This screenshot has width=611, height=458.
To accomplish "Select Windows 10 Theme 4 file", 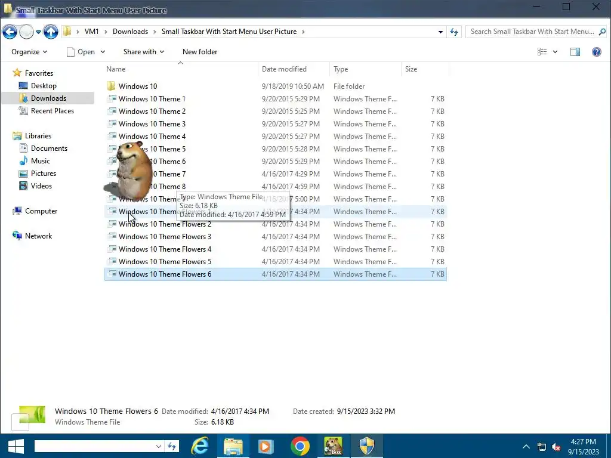I will (x=152, y=137).
